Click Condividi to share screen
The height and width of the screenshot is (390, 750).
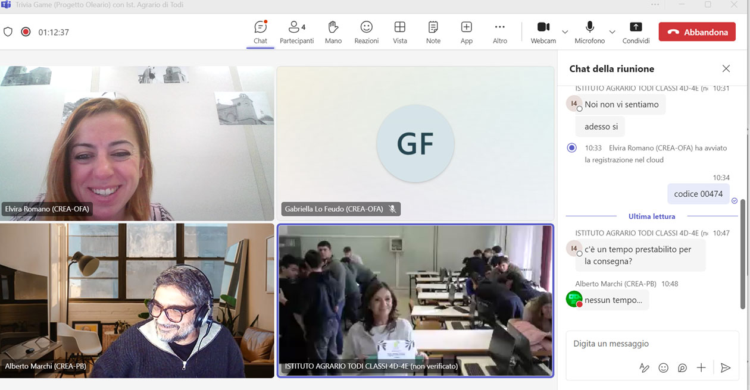click(x=636, y=32)
